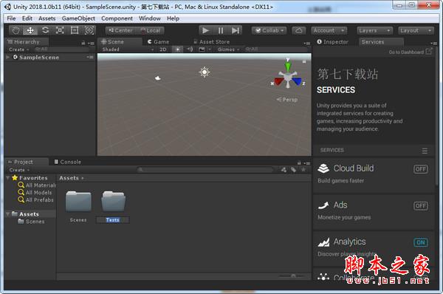Viewport: 443px width, 294px height.
Task: Open the Window menu
Action: coord(149,18)
